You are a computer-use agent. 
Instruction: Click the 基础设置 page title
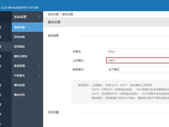[54, 22]
